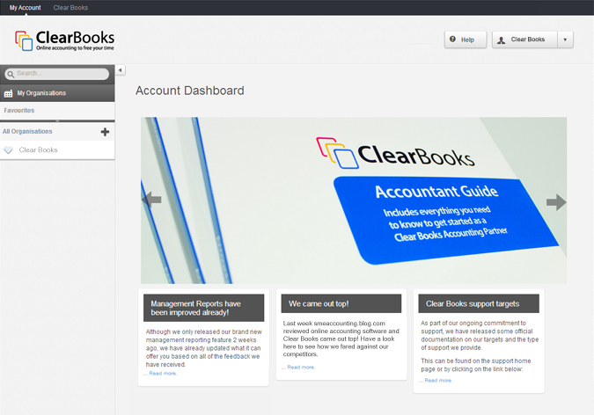Show previous slide with left arrow
Viewport: 594px width, 415px height.
pyautogui.click(x=151, y=200)
